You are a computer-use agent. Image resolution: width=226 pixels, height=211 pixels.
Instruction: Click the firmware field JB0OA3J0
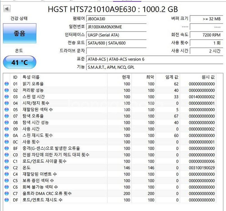coord(116,19)
